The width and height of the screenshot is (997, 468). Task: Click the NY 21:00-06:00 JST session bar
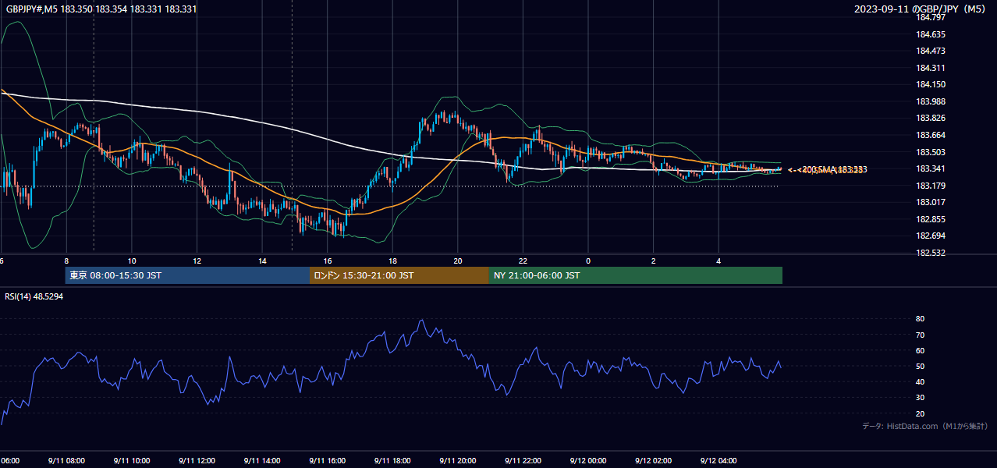tap(636, 275)
